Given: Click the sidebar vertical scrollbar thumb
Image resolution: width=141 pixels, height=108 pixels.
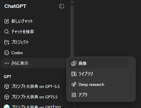Looking at the screenshot, I should (x=72, y=31).
